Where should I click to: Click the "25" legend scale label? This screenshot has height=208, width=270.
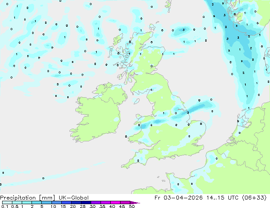click(83, 206)
